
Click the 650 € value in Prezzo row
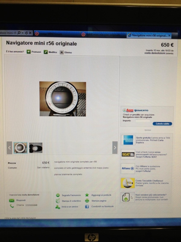[x=46, y=163]
